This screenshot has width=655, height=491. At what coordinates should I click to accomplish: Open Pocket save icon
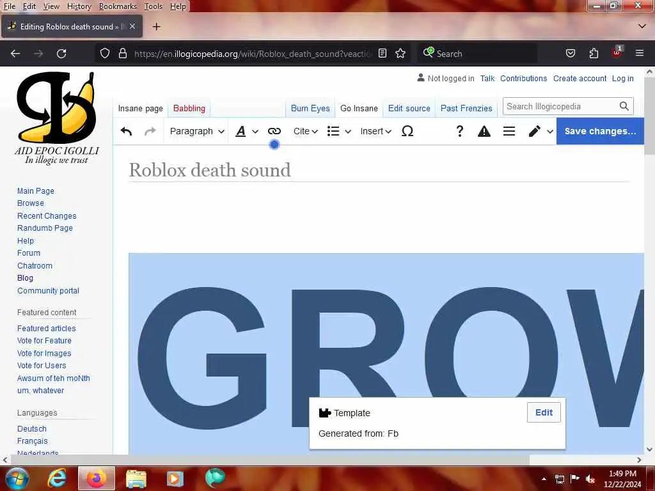click(x=570, y=54)
